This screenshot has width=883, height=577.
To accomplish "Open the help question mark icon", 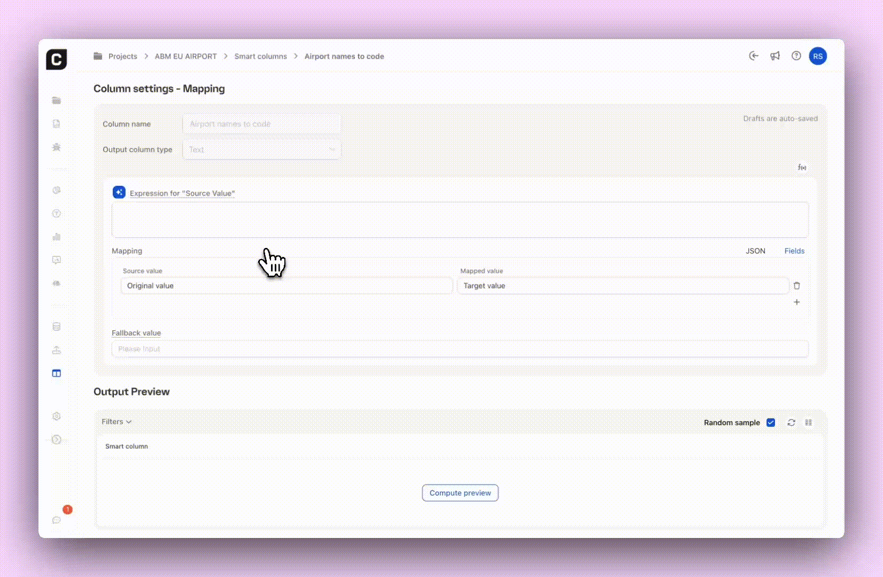I will 796,56.
